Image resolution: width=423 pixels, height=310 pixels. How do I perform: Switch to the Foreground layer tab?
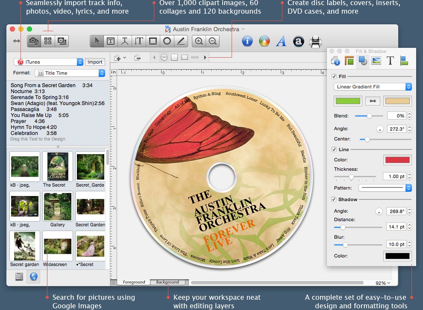tap(134, 282)
